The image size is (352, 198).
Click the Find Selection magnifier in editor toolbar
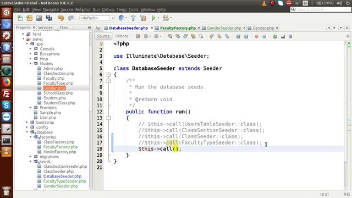click(170, 36)
